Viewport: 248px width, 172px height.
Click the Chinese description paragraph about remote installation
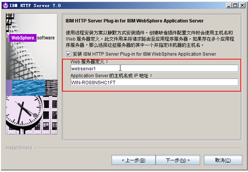(150, 39)
